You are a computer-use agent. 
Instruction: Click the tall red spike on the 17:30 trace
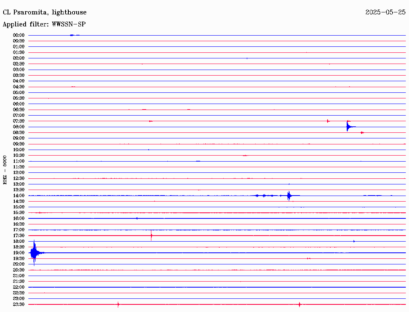pos(151,236)
